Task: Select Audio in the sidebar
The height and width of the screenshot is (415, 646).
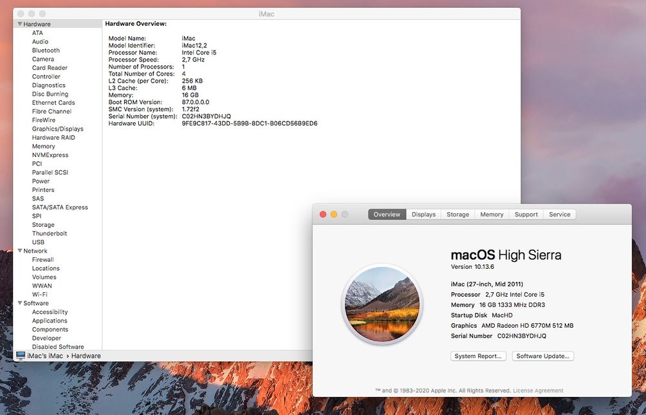Action: (x=40, y=41)
